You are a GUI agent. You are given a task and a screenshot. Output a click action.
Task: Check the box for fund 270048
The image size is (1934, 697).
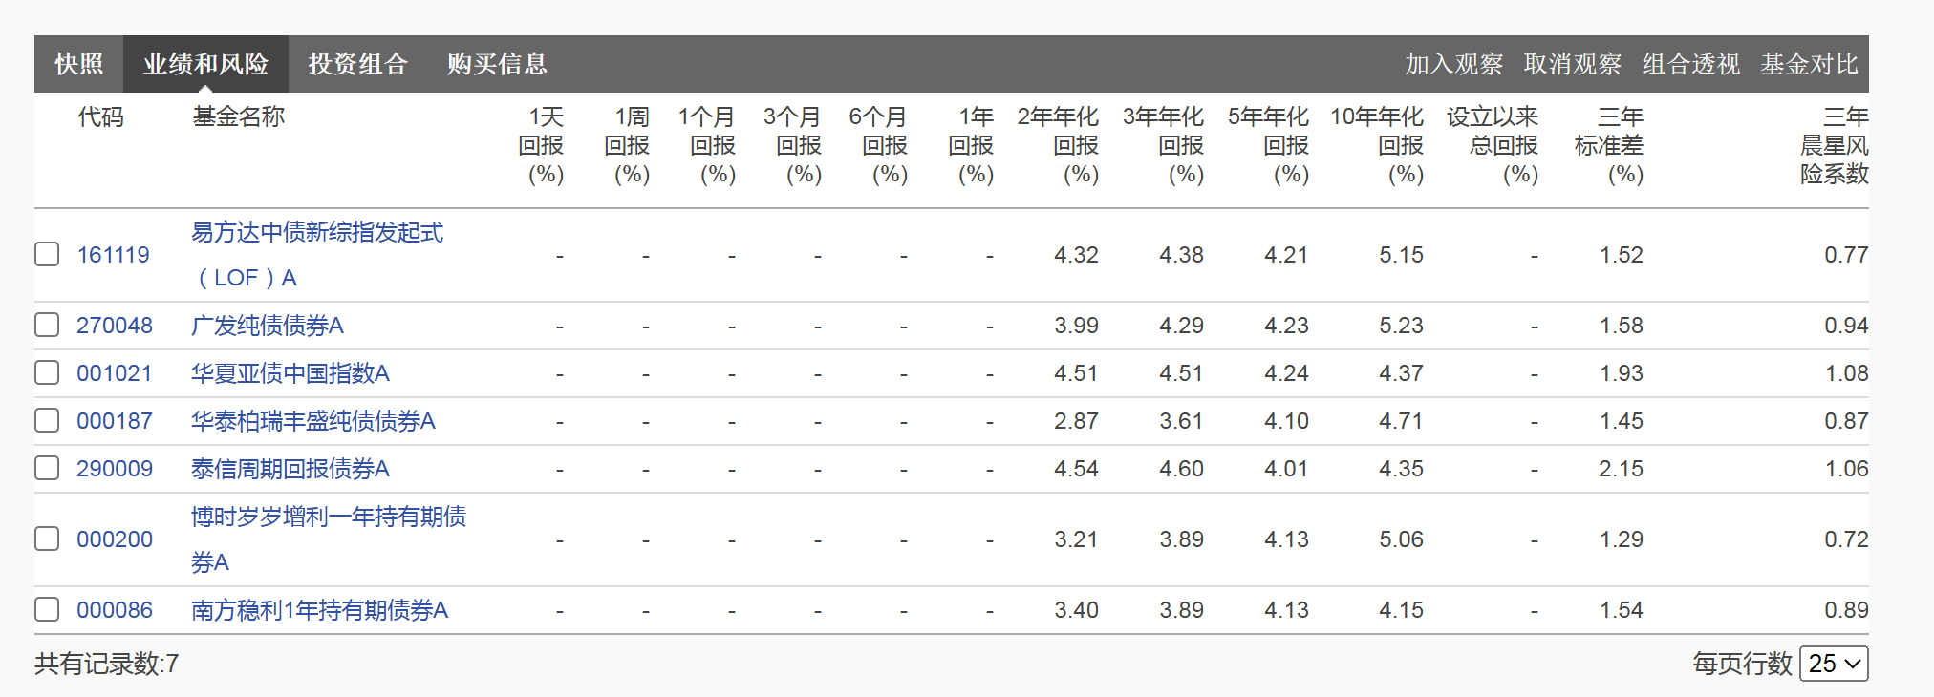pos(47,325)
